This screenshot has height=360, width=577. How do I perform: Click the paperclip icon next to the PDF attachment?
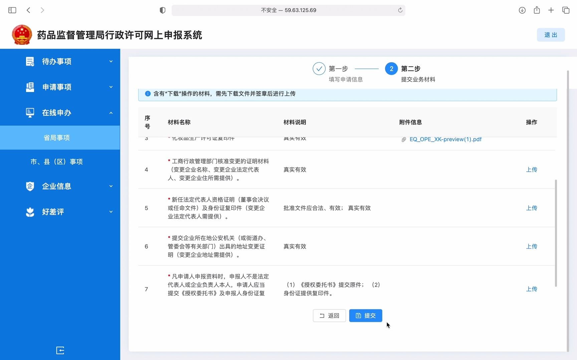click(x=403, y=139)
